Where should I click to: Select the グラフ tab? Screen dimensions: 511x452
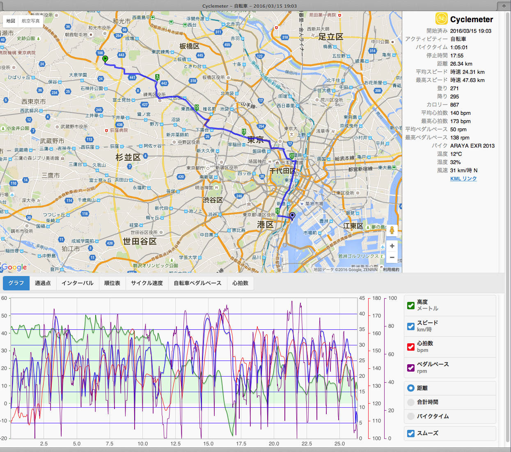tap(16, 283)
